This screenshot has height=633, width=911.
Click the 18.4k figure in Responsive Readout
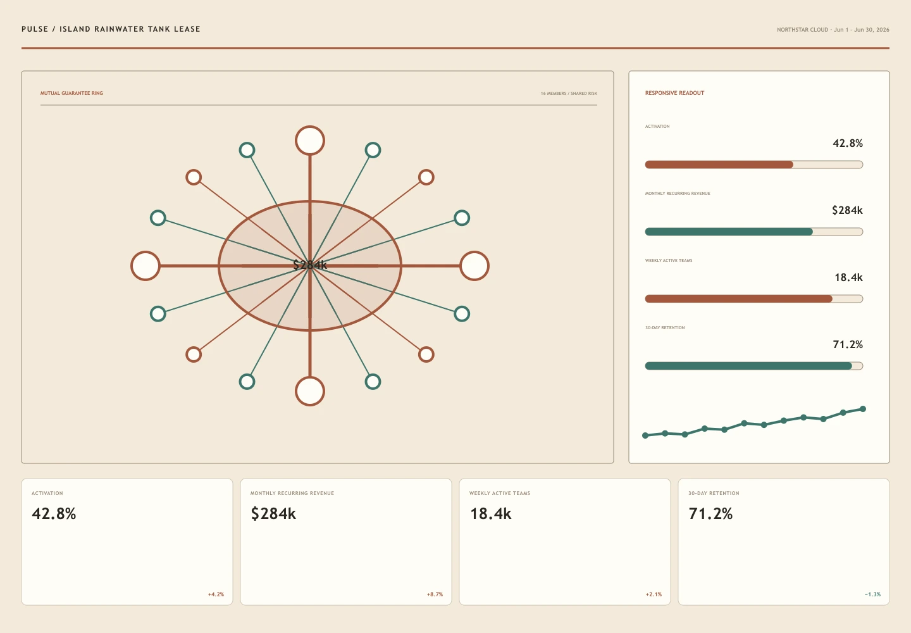(848, 277)
